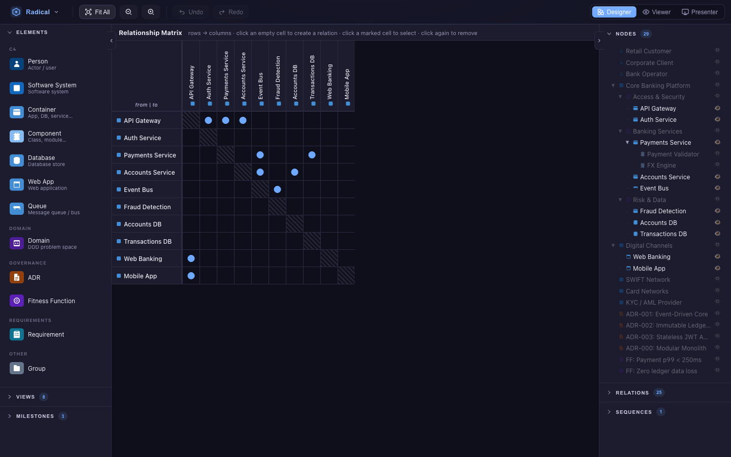
Task: Click the Undo button
Action: point(191,12)
